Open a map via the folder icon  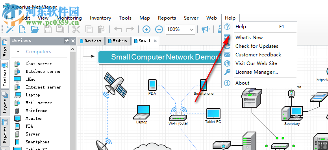tap(35, 29)
